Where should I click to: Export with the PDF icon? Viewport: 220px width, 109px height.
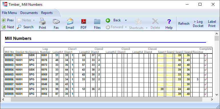84,22
